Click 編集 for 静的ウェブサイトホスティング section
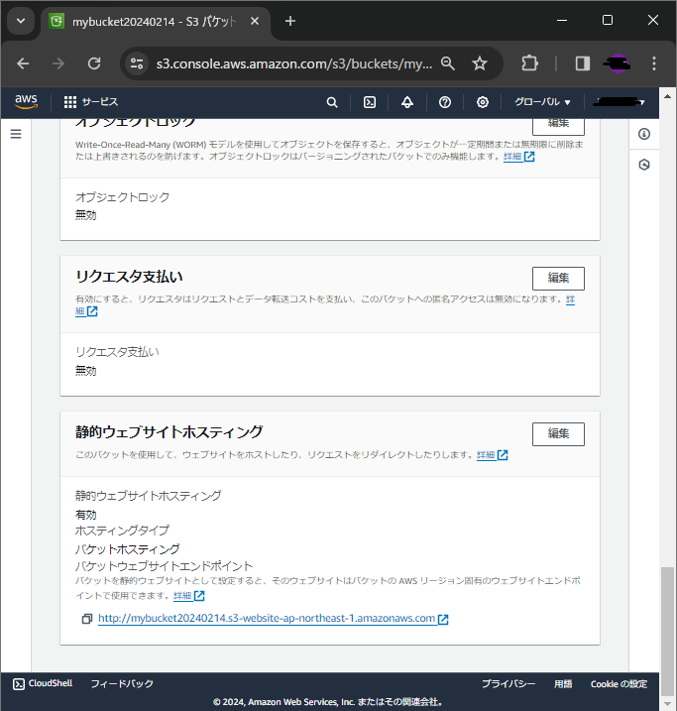 coord(558,434)
